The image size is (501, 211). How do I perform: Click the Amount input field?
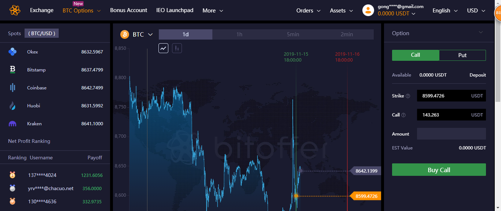[451, 134]
